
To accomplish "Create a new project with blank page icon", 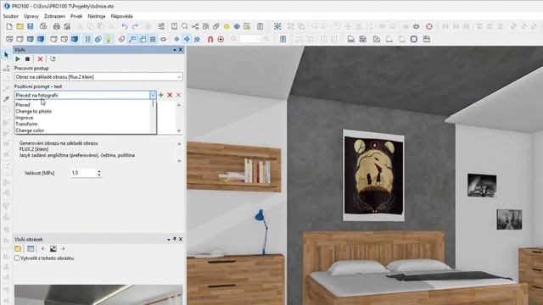I will (9, 26).
